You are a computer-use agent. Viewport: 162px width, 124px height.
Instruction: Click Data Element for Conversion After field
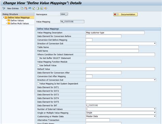[104, 73]
